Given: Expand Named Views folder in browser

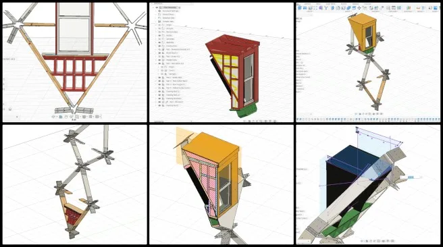Looking at the screenshot, I should [156, 14].
